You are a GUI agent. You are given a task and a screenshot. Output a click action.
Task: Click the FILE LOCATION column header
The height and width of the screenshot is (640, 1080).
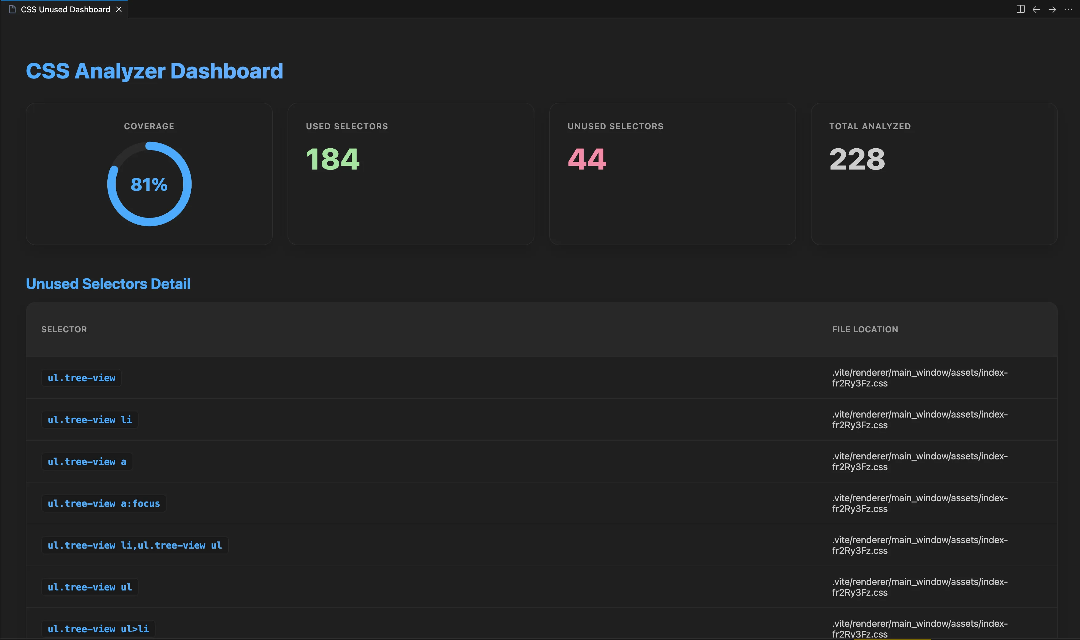click(865, 330)
